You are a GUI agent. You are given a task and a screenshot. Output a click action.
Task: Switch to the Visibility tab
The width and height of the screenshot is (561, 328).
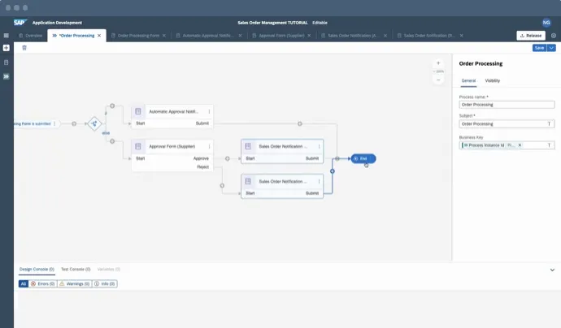[493, 81]
